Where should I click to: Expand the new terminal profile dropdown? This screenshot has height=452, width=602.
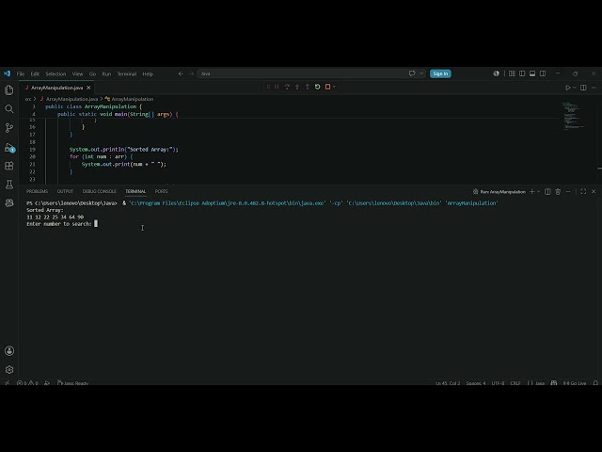point(539,191)
